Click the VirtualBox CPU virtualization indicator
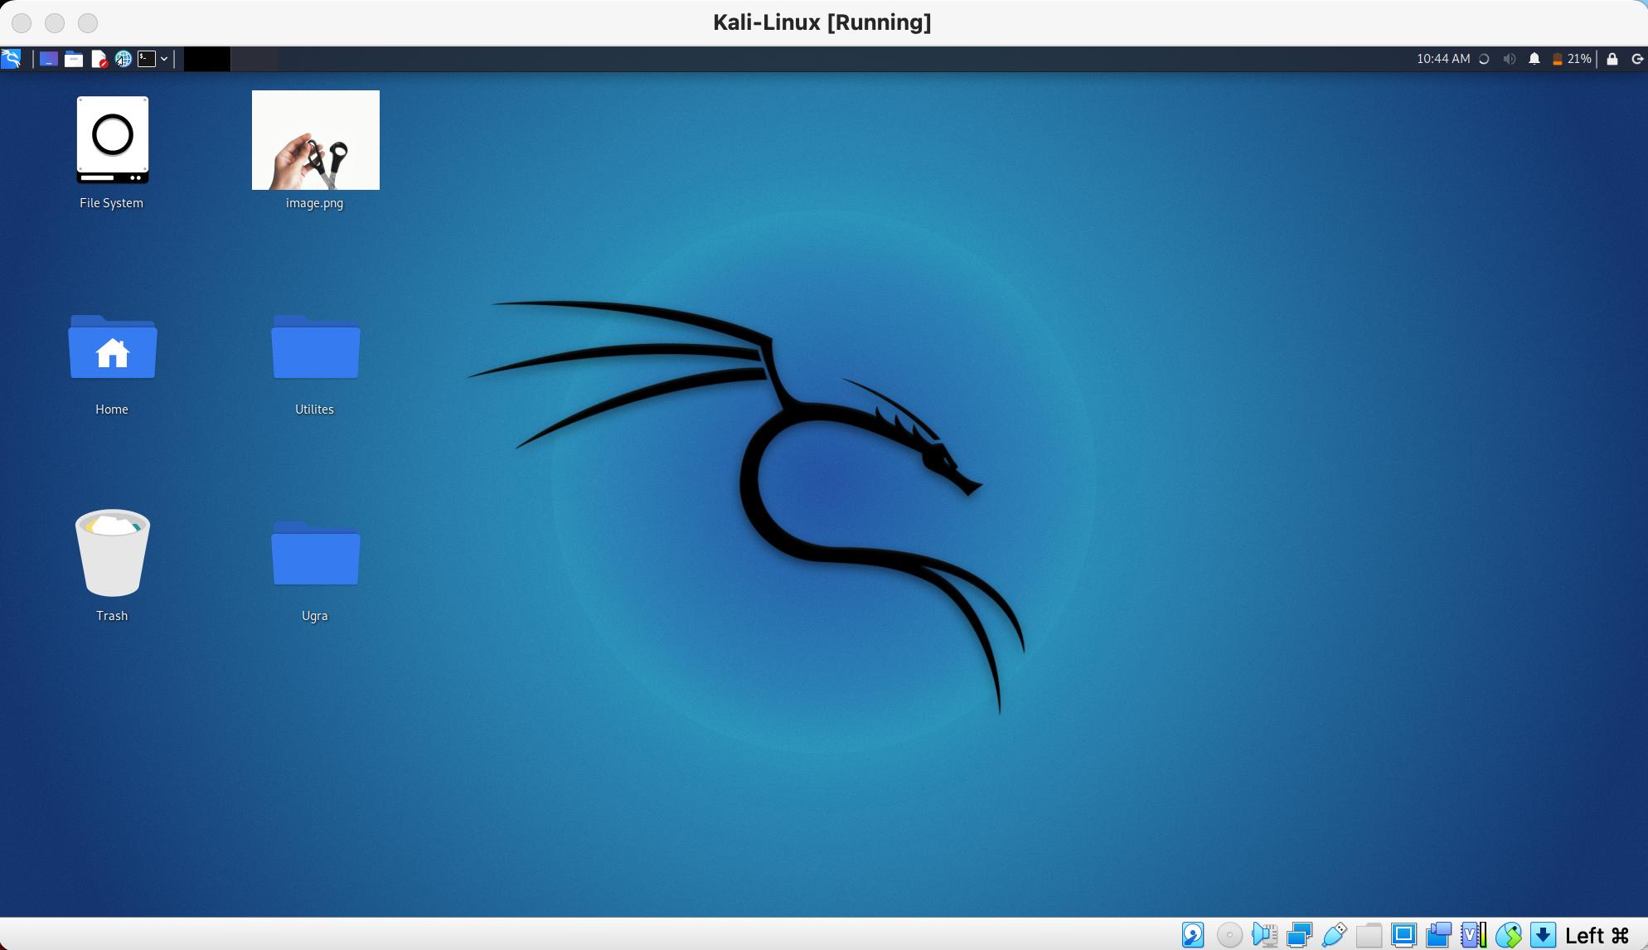 tap(1473, 935)
